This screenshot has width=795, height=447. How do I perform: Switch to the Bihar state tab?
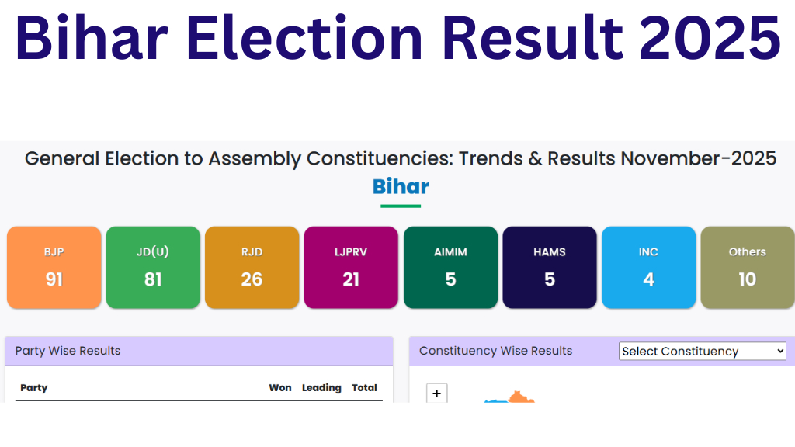point(401,187)
